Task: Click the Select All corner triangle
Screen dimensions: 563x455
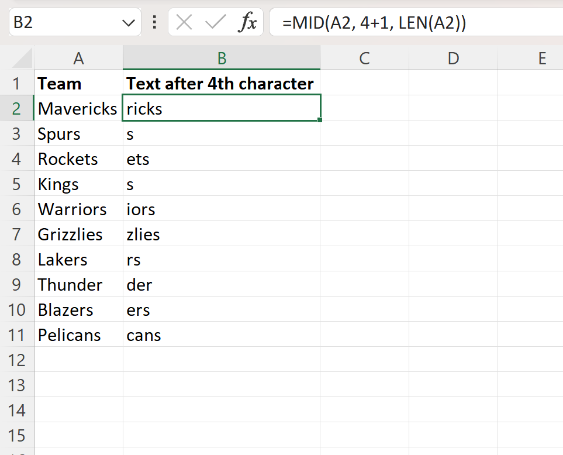Action: pos(22,58)
